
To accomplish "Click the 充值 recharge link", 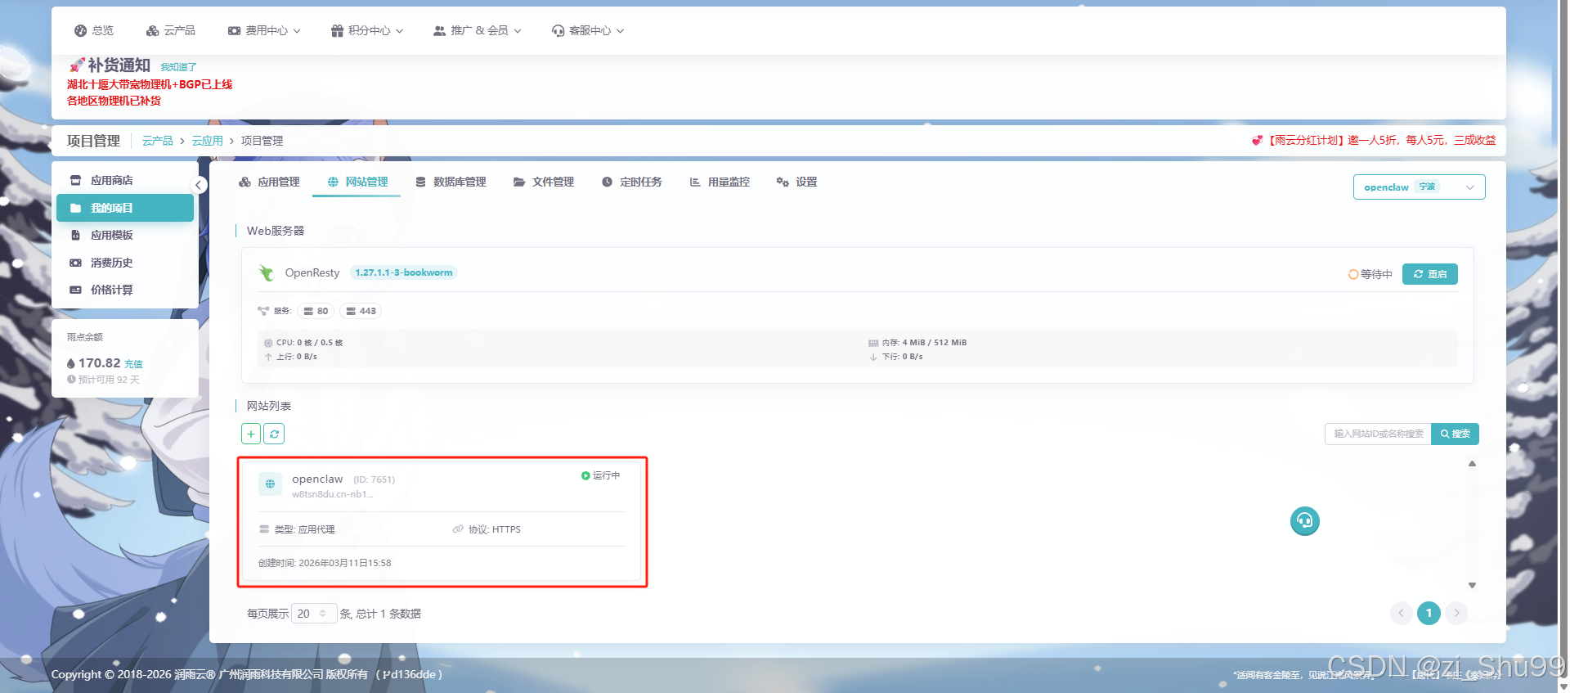I will point(133,364).
